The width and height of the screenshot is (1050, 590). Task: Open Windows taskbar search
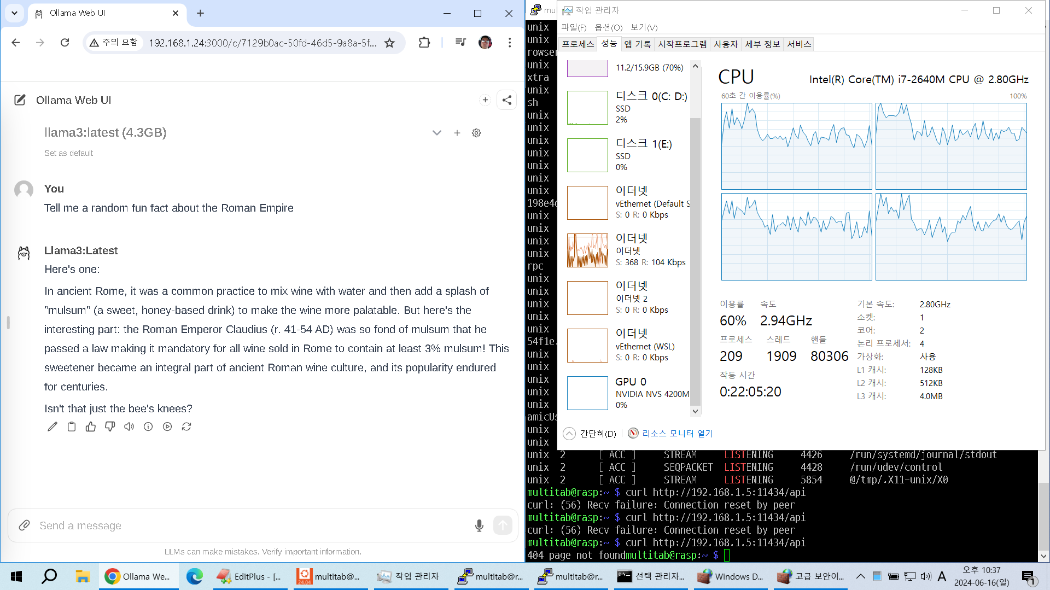(x=49, y=576)
